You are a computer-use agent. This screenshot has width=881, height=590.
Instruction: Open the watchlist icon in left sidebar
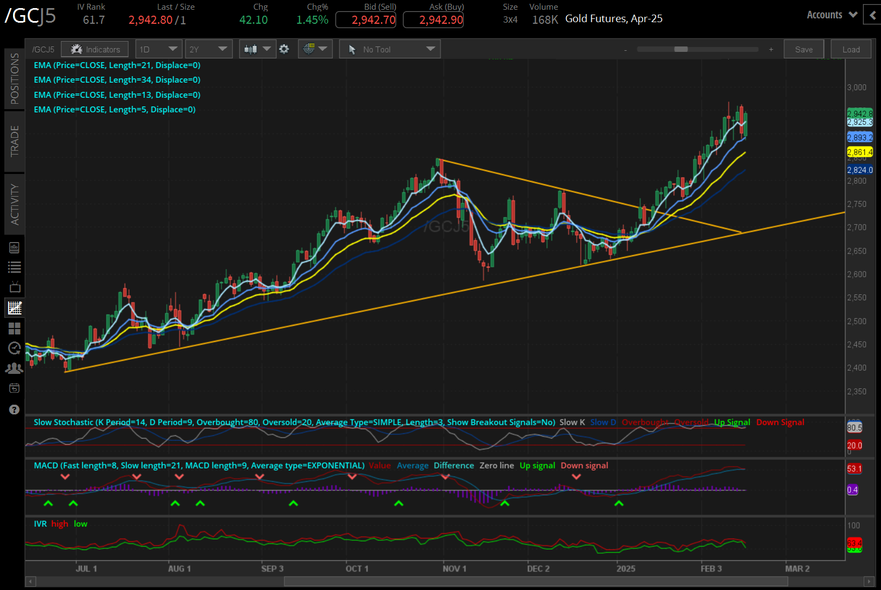click(x=14, y=266)
